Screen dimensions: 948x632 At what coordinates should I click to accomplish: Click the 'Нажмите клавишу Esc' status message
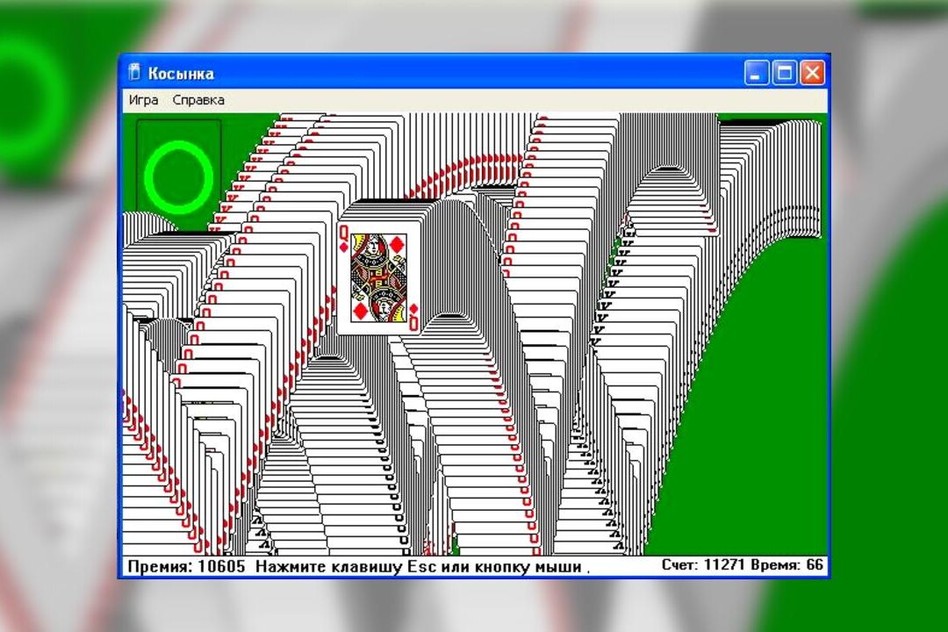(x=422, y=567)
